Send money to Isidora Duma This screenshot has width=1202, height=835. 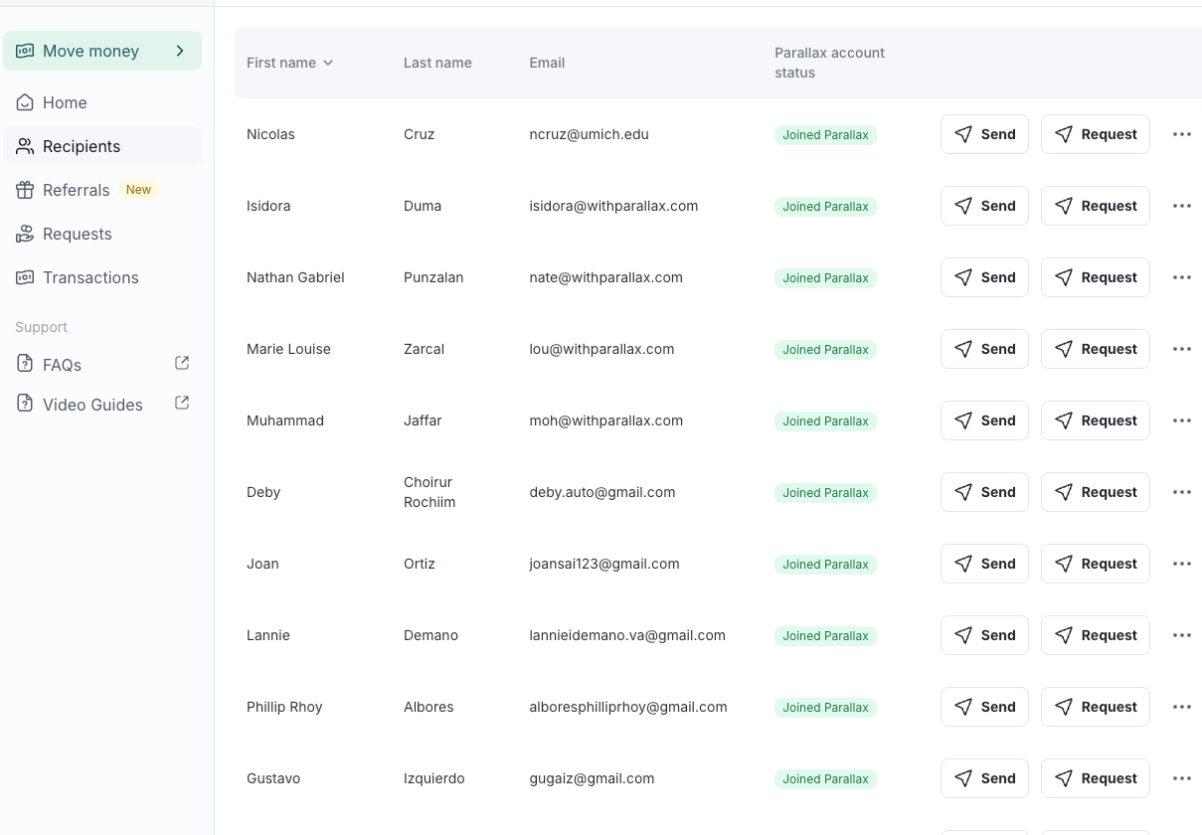point(984,206)
